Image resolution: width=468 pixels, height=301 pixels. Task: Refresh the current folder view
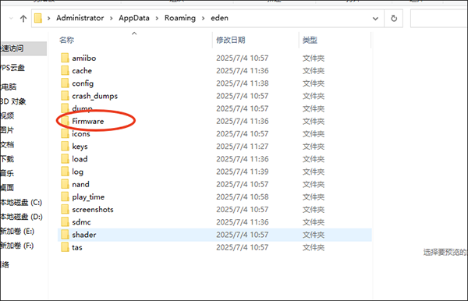click(x=394, y=18)
